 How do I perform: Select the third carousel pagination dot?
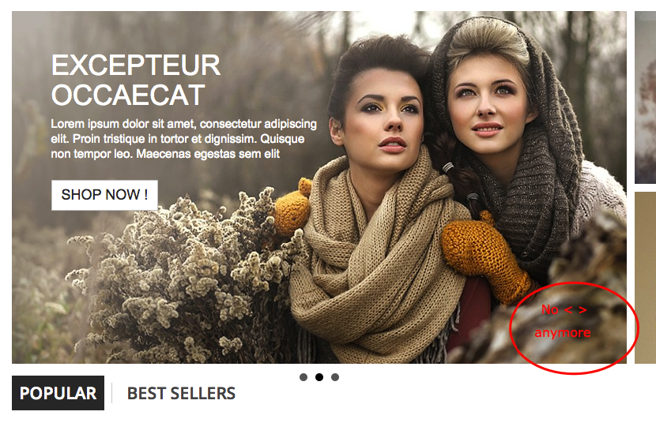[335, 377]
